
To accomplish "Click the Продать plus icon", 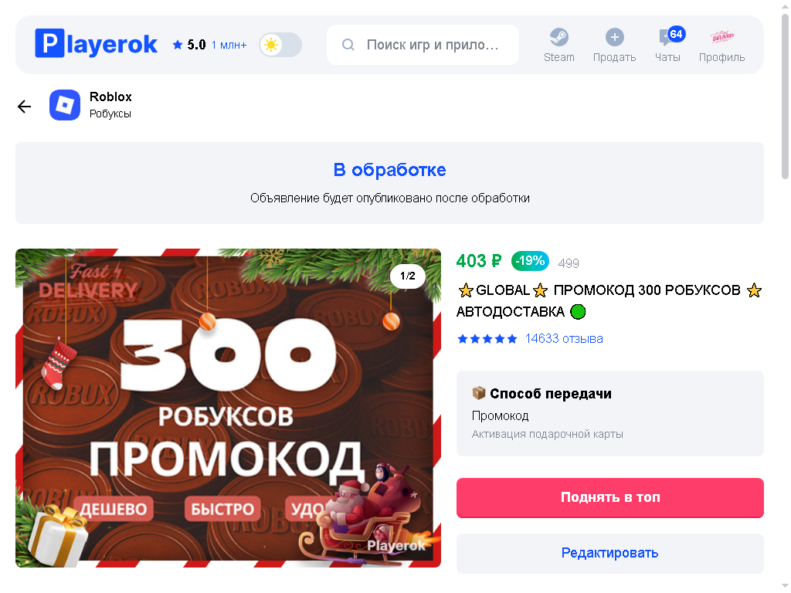I will tap(614, 37).
